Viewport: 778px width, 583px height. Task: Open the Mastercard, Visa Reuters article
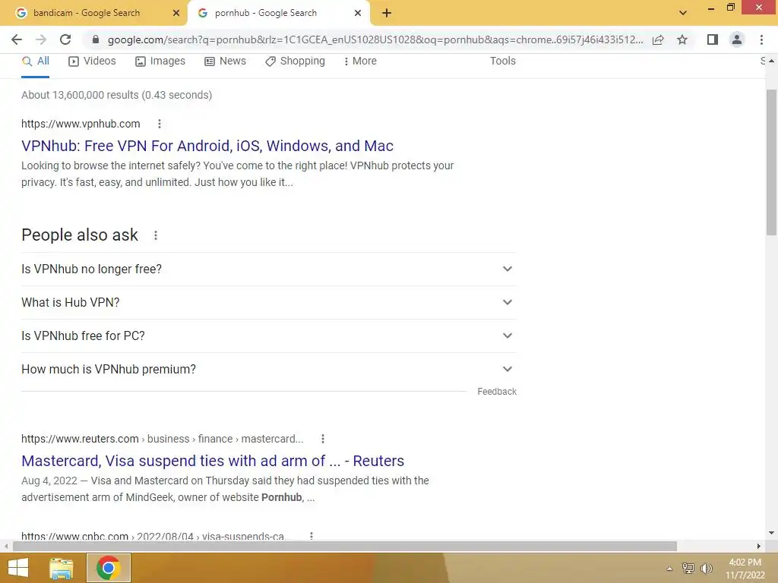pos(213,461)
